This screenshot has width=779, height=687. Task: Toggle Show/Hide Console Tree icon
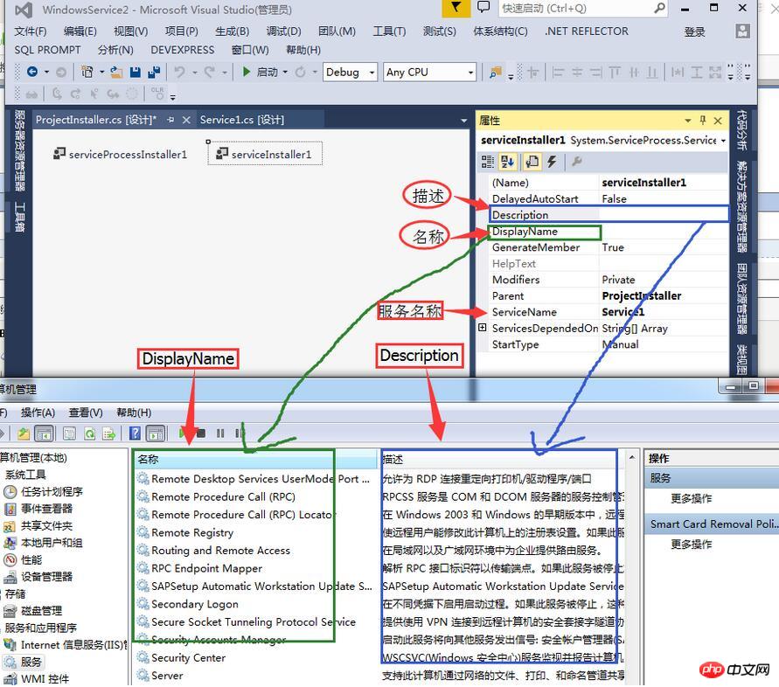pos(45,434)
